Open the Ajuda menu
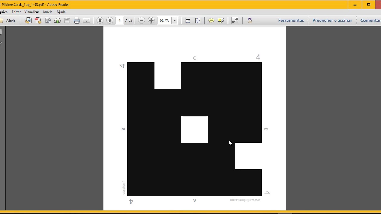Image resolution: width=381 pixels, height=214 pixels. pos(61,12)
